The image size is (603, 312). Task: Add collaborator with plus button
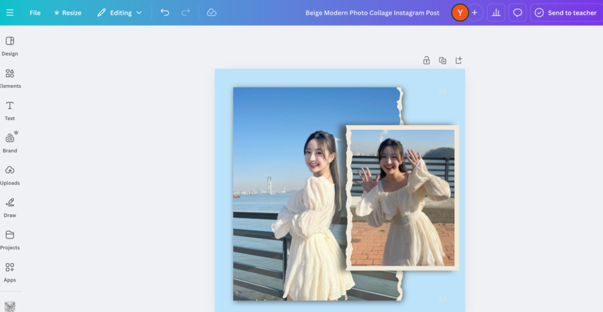tap(474, 13)
